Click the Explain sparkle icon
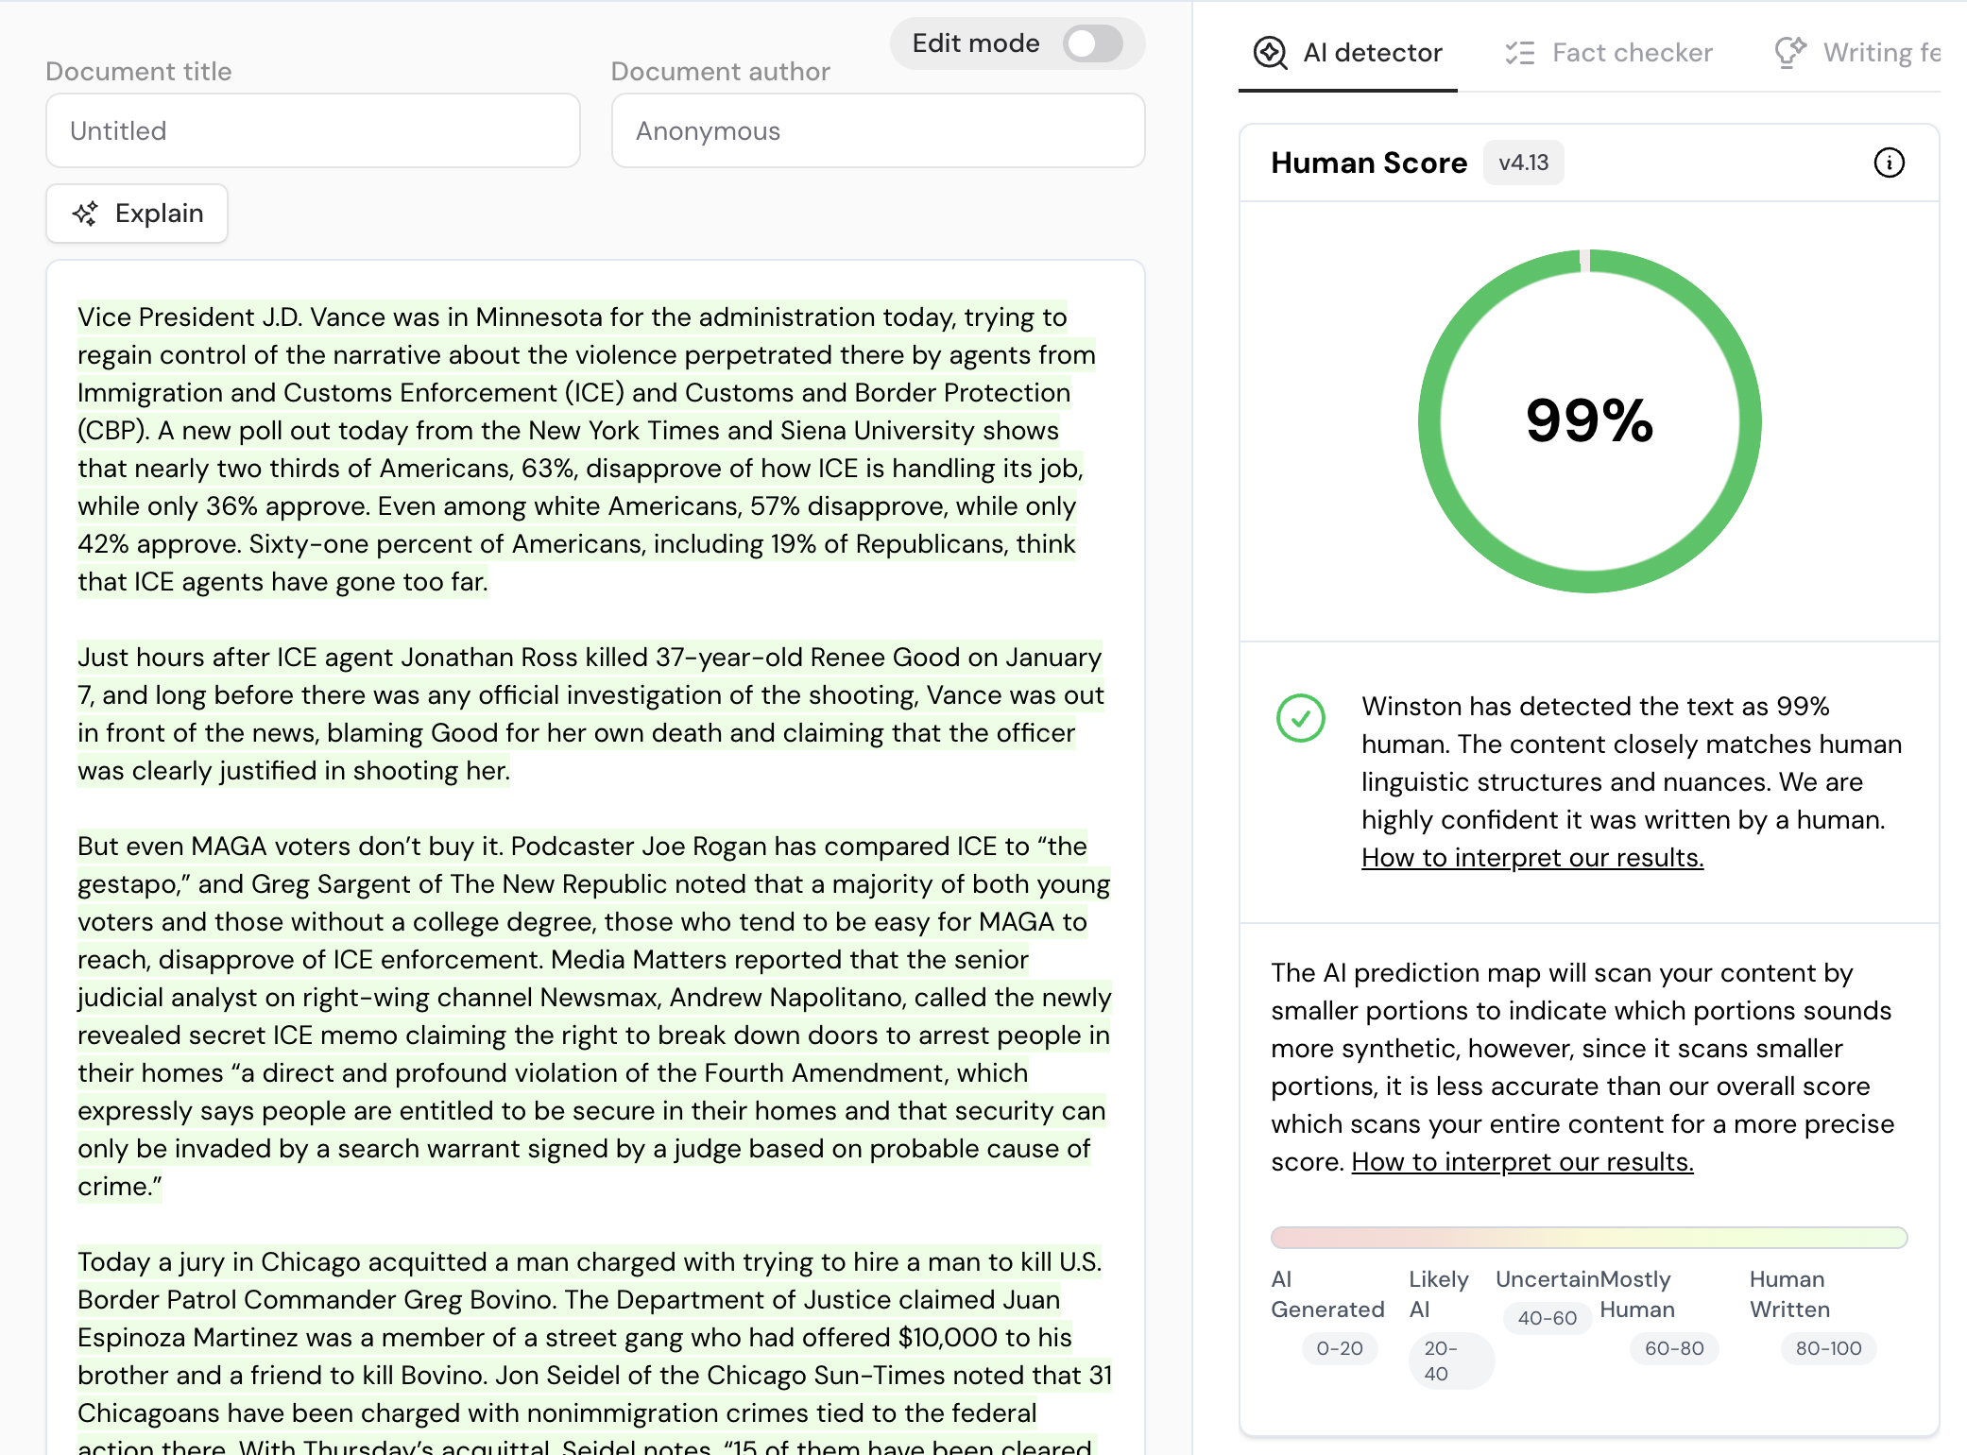 click(x=85, y=214)
